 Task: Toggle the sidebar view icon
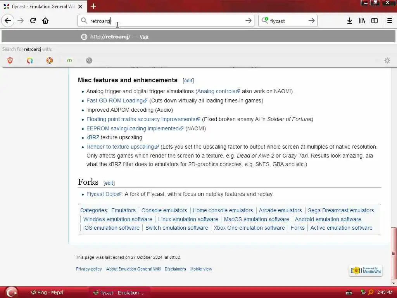(375, 21)
